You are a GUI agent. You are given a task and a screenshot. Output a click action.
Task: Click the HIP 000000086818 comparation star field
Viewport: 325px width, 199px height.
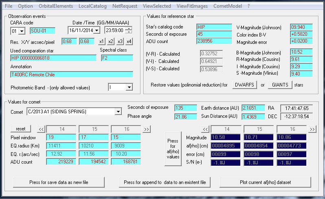[53, 58]
